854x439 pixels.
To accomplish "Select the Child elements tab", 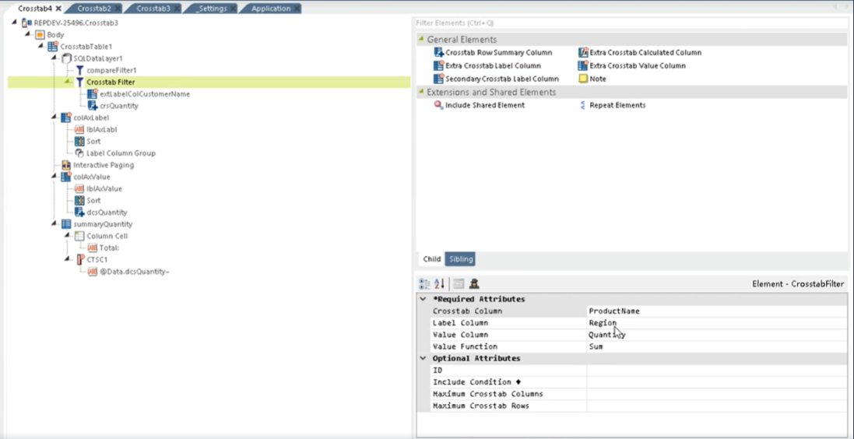I will (x=432, y=259).
